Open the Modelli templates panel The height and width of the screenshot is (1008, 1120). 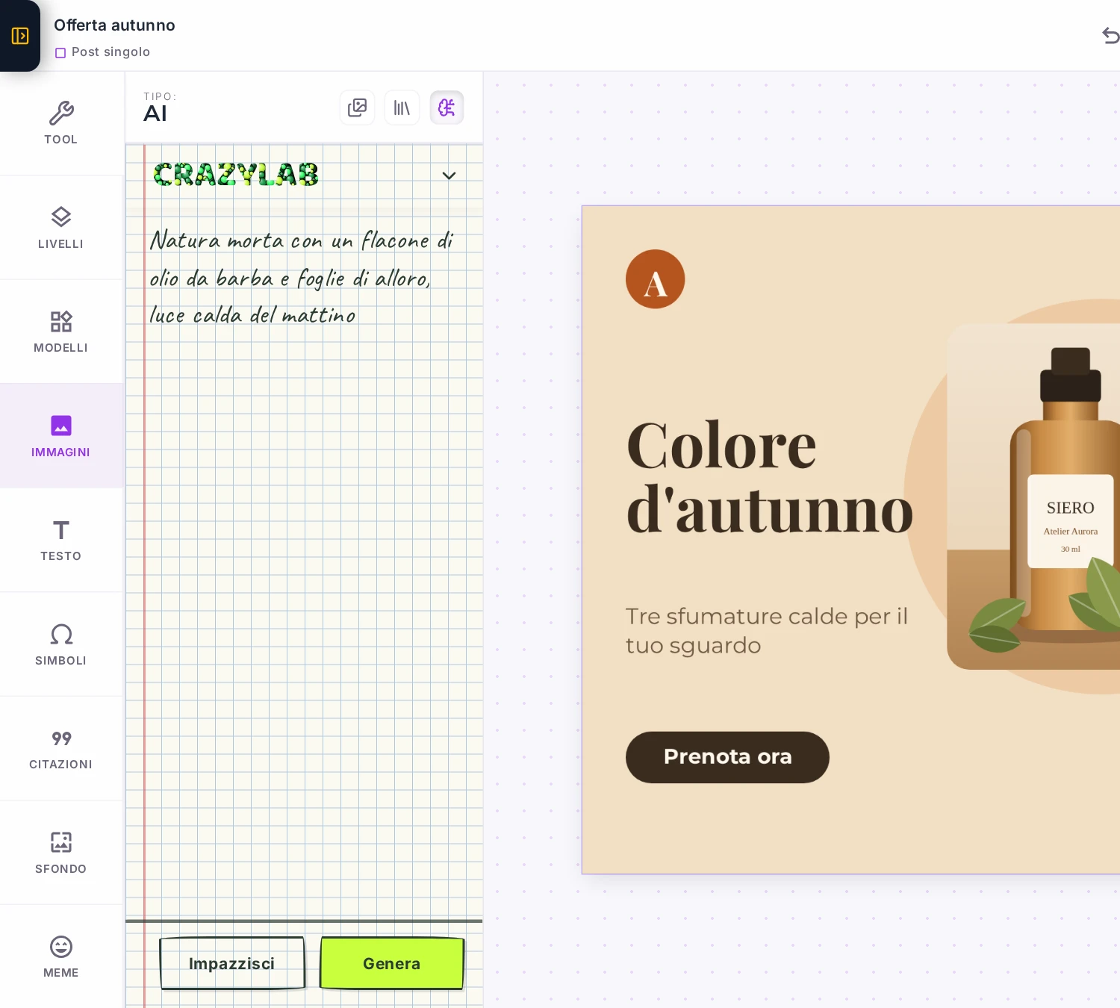point(61,332)
